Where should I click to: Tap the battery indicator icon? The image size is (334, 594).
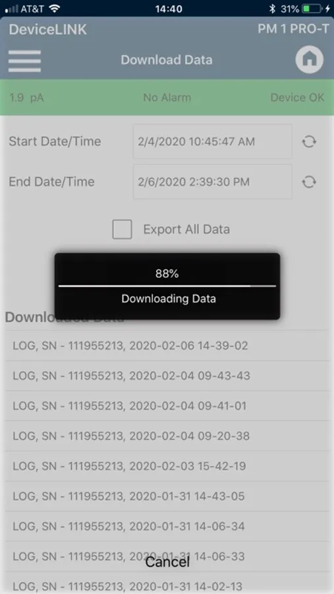tap(312, 9)
